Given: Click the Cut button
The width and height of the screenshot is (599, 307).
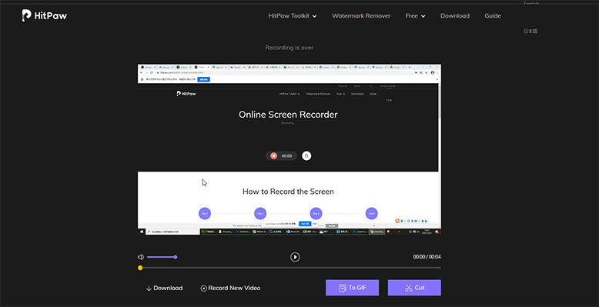Looking at the screenshot, I should pyautogui.click(x=414, y=288).
